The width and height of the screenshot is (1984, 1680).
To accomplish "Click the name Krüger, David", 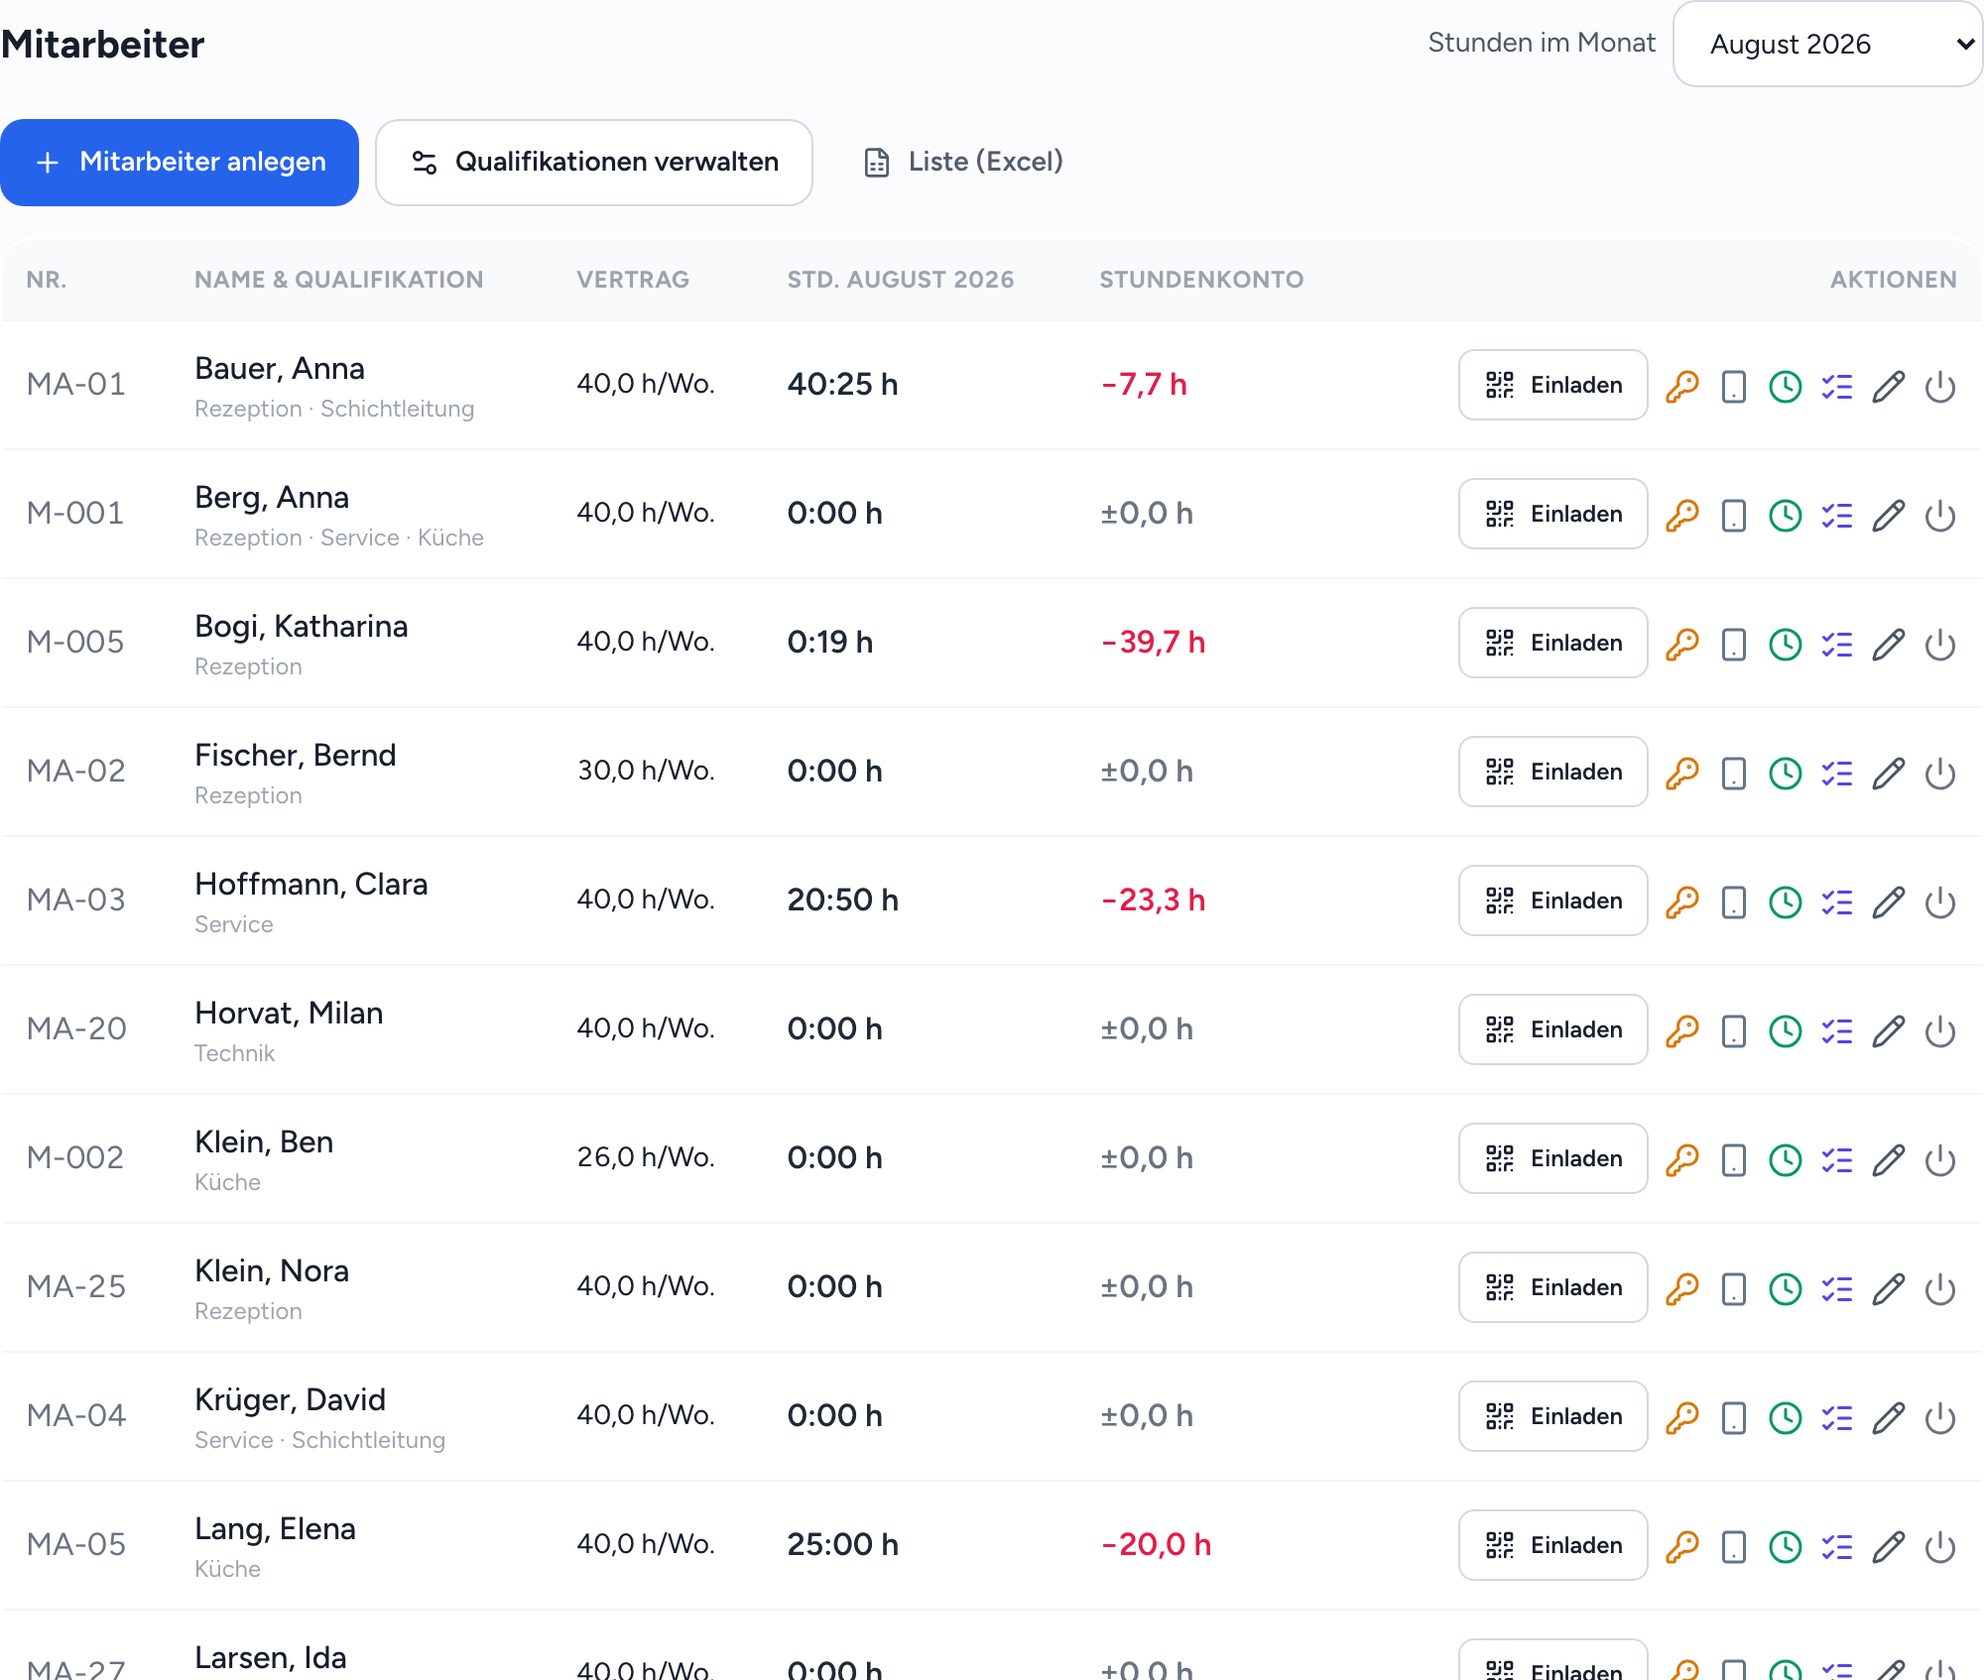I will tap(290, 1400).
